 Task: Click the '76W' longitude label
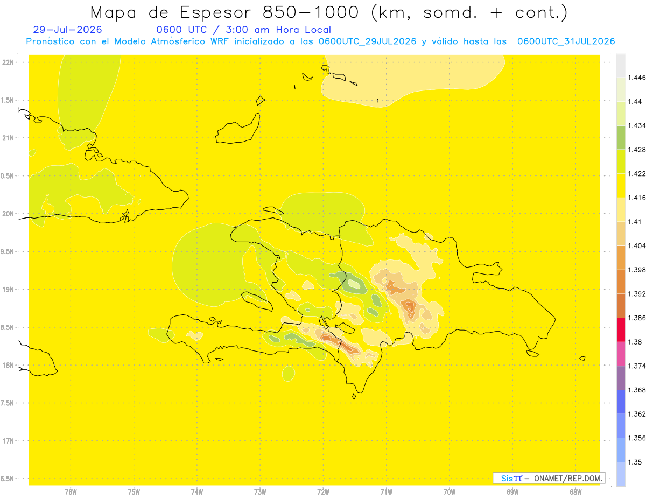[x=71, y=491]
